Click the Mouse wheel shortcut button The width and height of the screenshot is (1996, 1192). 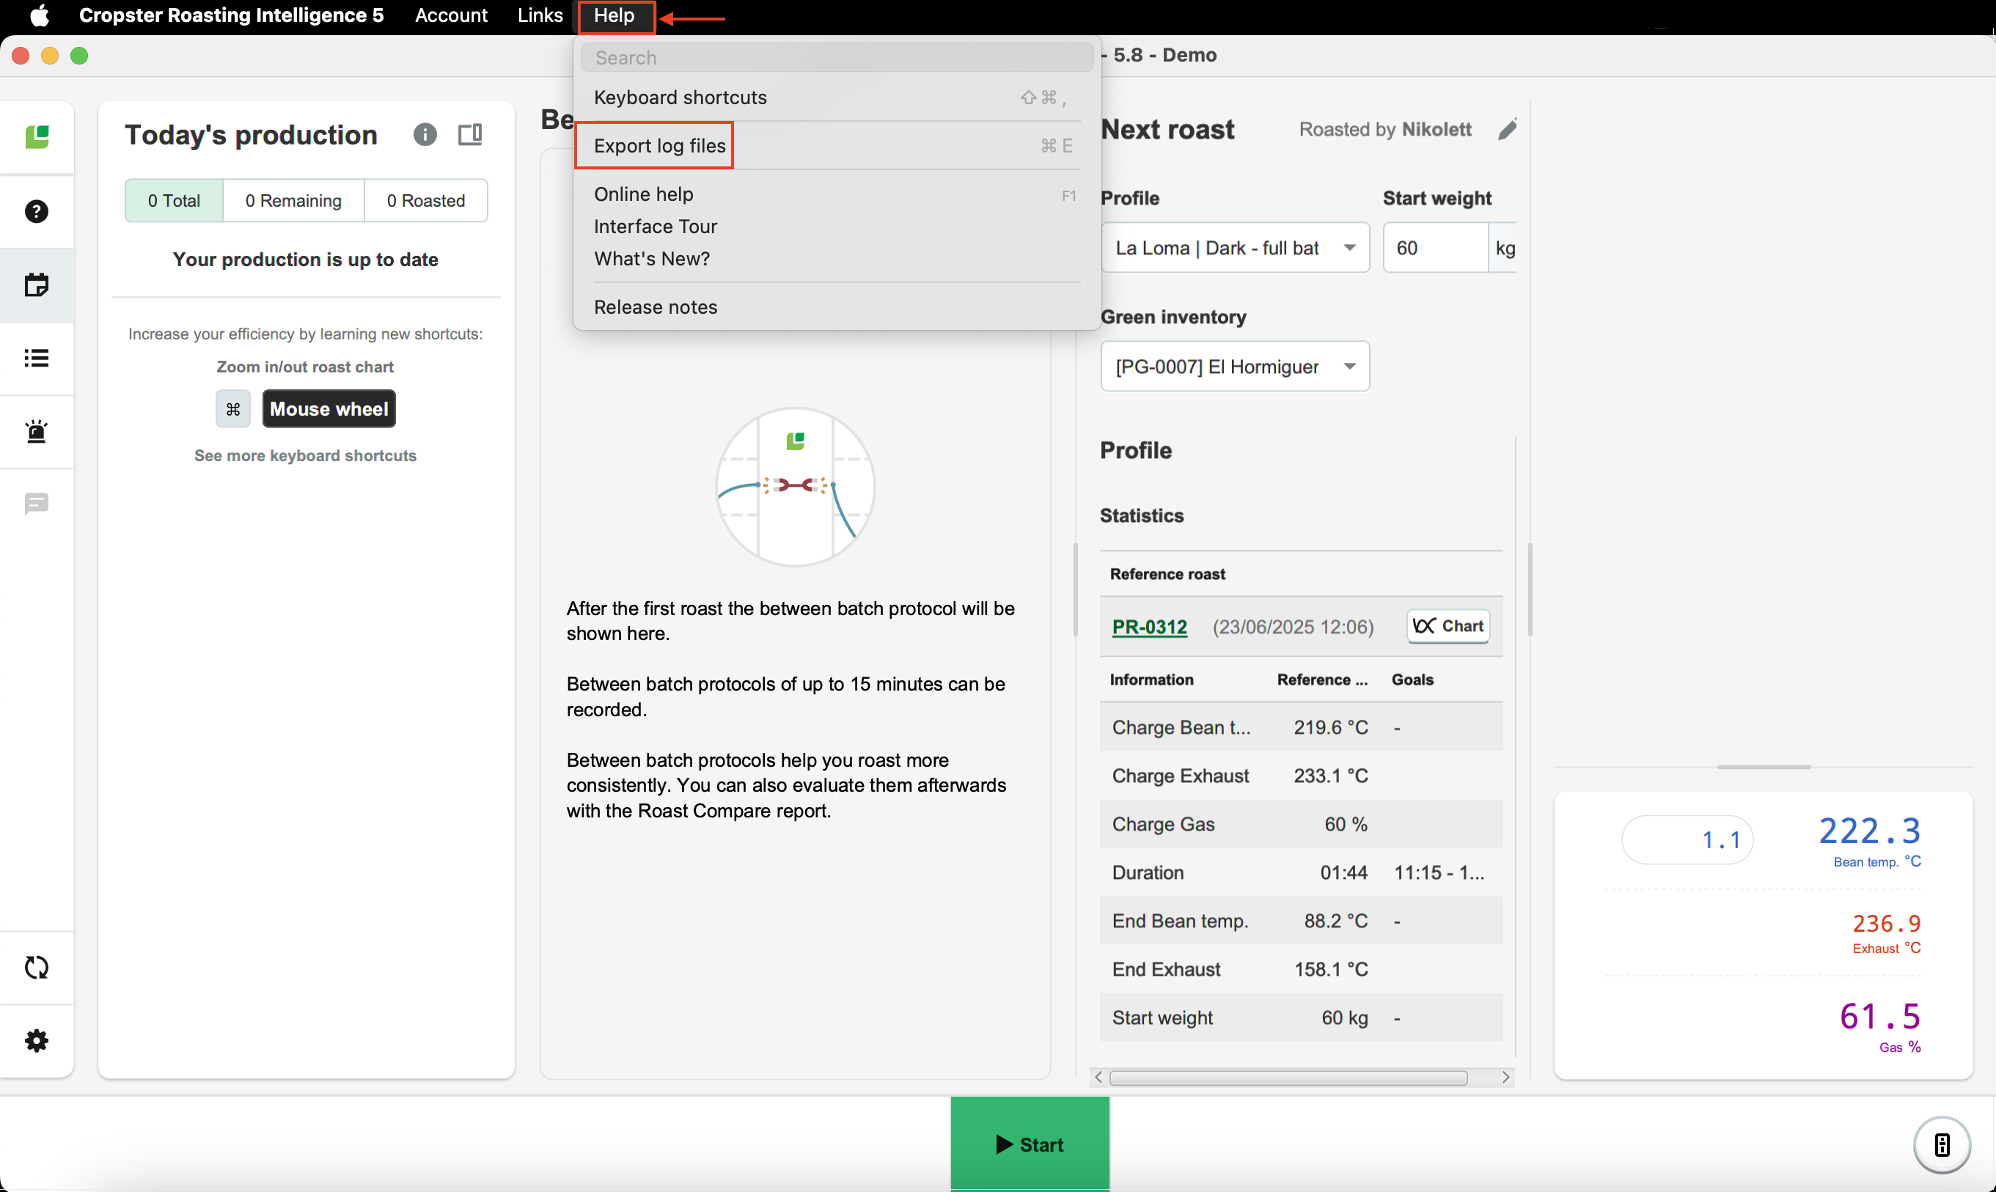tap(329, 409)
